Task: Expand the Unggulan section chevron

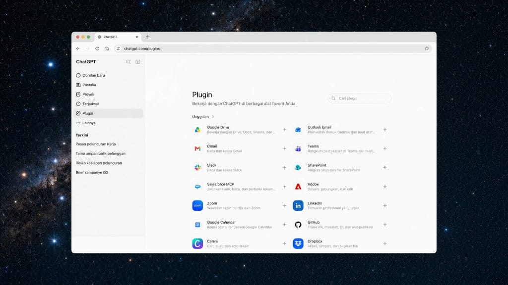Action: [213, 117]
